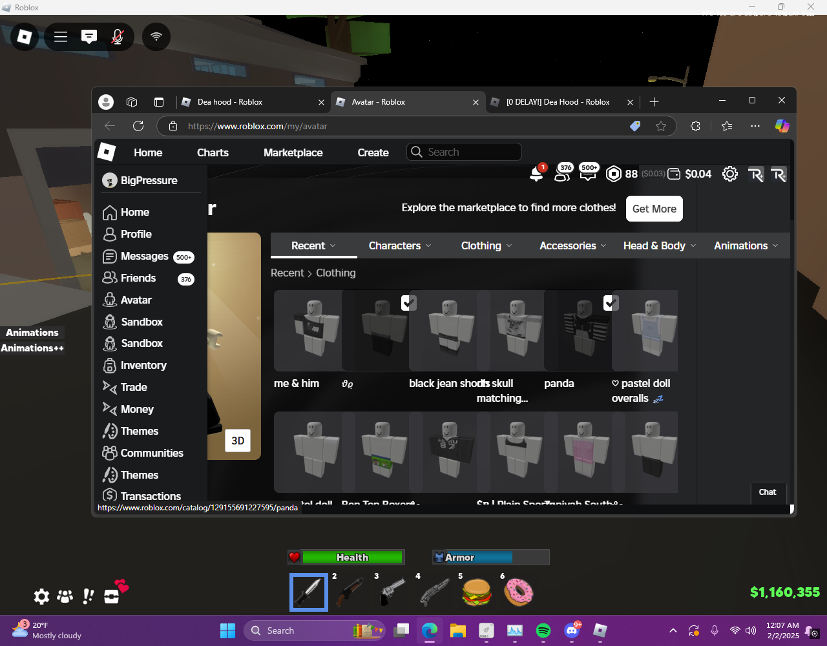Toggle the muted microphone icon in game

118,37
